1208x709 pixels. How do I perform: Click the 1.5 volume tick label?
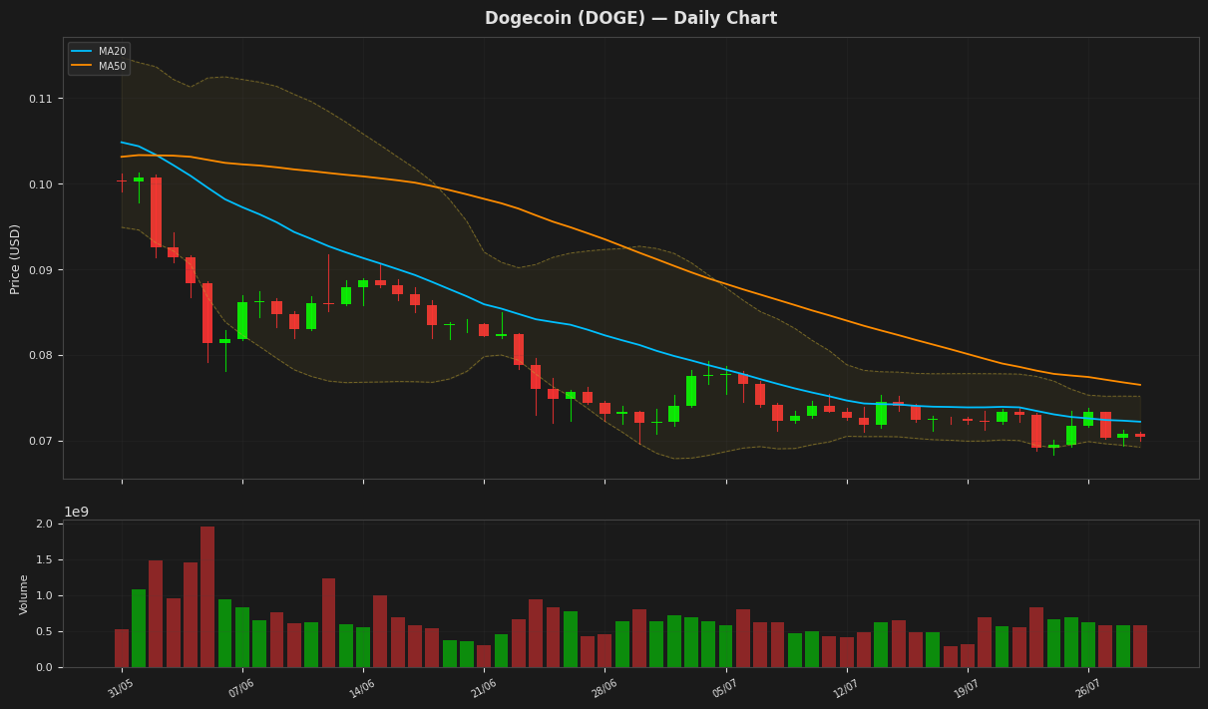point(45,560)
